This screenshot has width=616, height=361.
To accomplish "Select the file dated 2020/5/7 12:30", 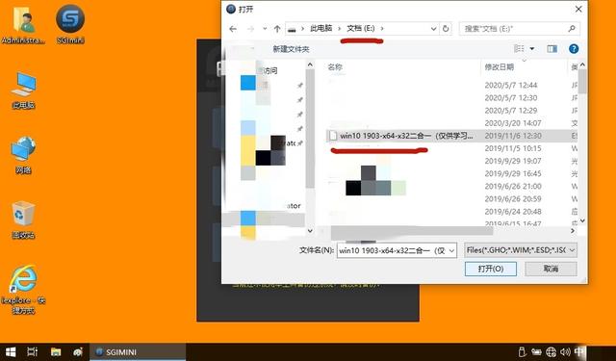I will 451,98.
